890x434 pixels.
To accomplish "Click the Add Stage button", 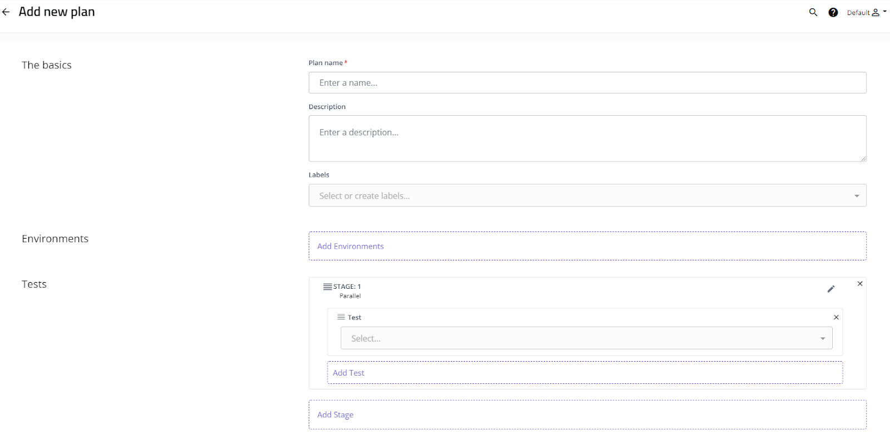I will (335, 415).
